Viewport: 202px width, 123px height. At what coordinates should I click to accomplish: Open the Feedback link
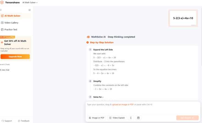[24, 121]
